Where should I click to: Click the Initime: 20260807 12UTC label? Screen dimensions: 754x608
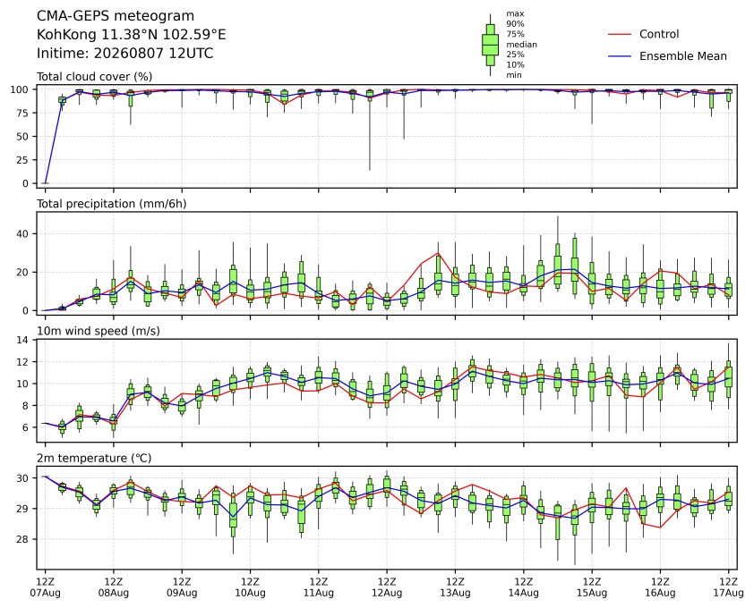point(125,53)
